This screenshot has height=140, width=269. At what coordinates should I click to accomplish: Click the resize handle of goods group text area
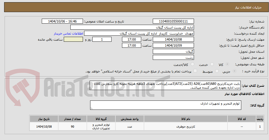[91, 108]
